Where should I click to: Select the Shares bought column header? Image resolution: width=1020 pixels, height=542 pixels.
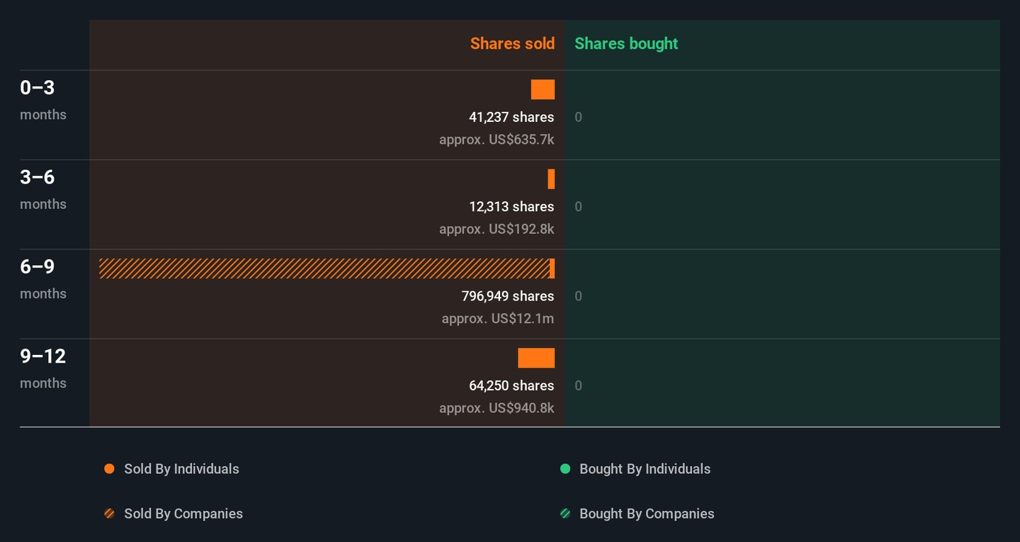(x=626, y=44)
